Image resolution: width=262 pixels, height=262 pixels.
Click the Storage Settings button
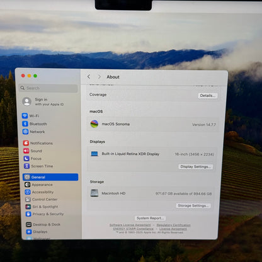click(x=193, y=205)
